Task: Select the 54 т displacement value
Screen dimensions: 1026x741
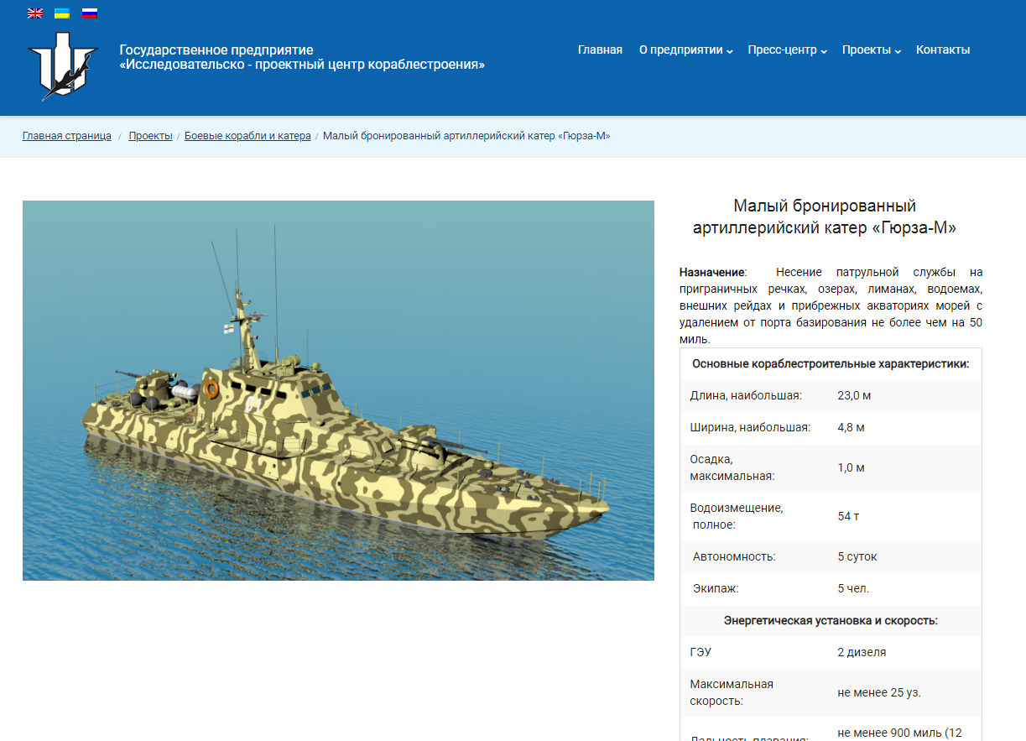Action: pos(848,516)
